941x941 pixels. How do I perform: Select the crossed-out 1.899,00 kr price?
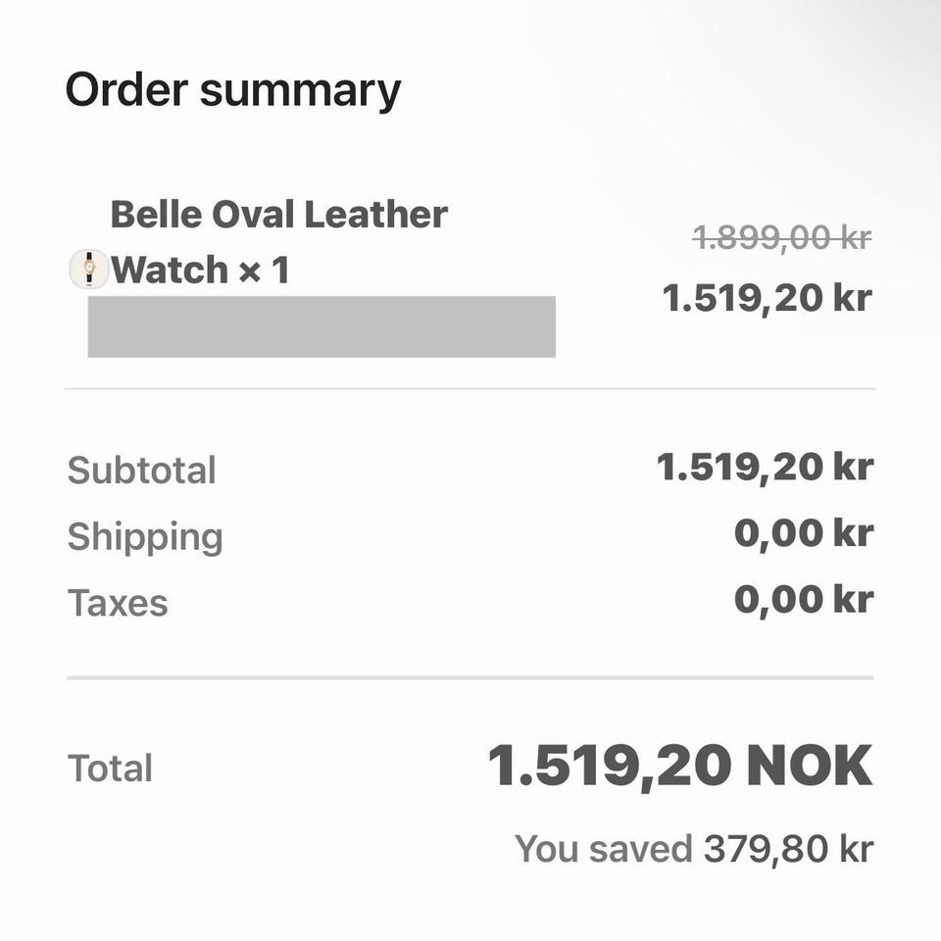point(782,237)
